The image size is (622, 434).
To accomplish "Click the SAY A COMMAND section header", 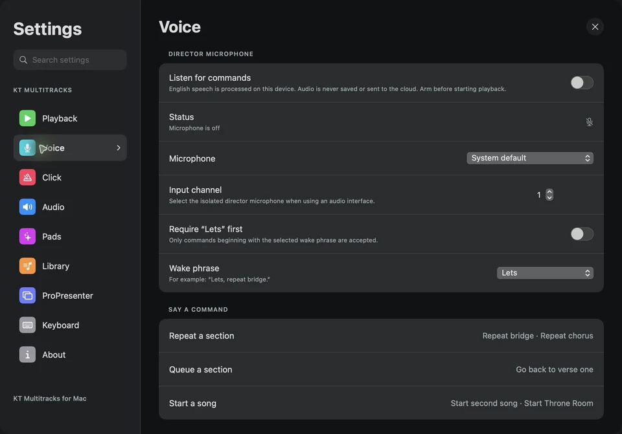I will 198,310.
